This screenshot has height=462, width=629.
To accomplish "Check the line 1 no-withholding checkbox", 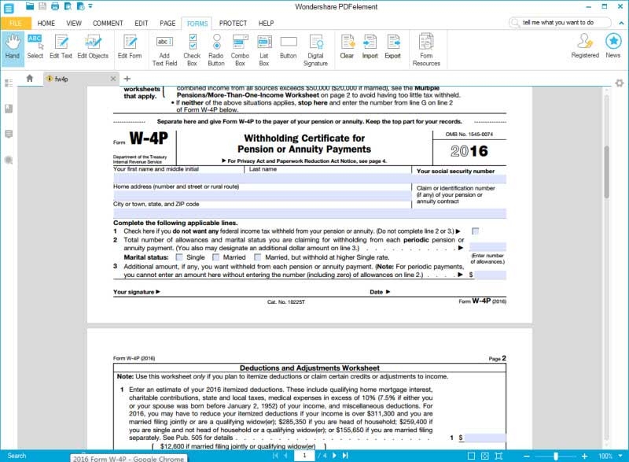I will 475,231.
